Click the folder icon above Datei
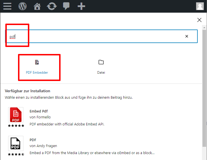 point(101,62)
